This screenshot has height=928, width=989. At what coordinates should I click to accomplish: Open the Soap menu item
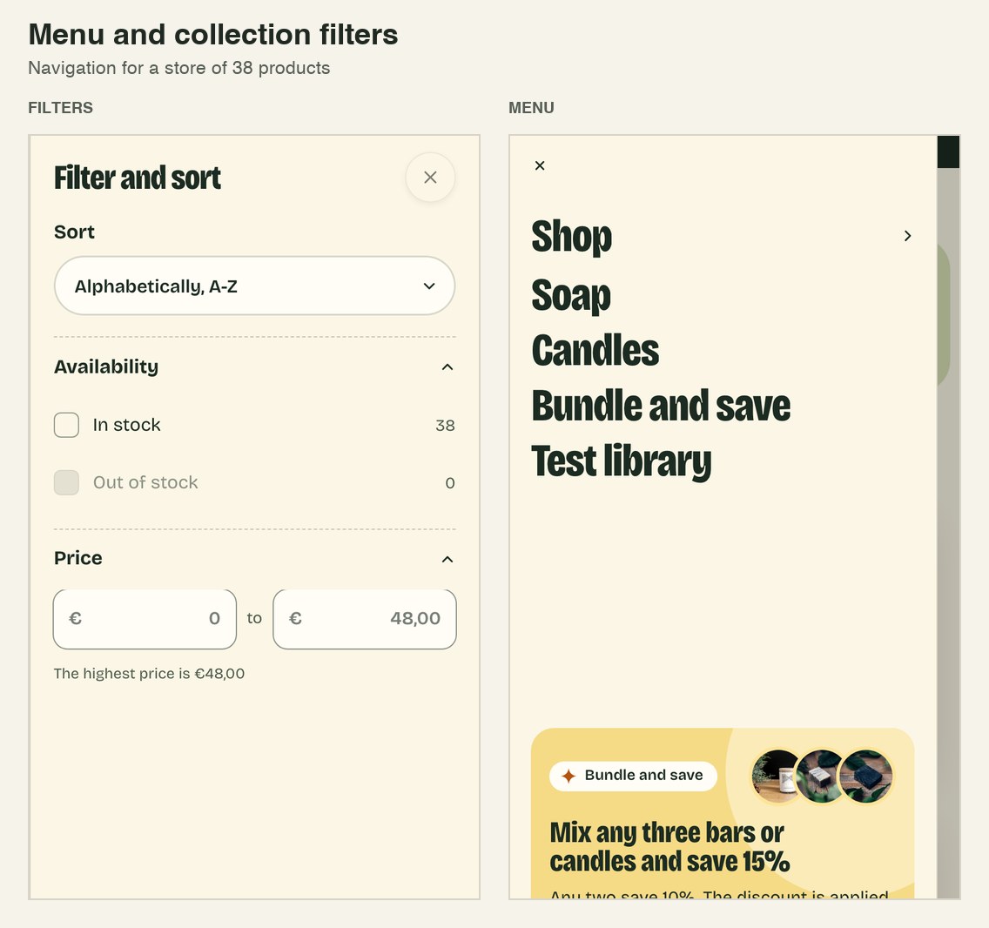pos(571,295)
